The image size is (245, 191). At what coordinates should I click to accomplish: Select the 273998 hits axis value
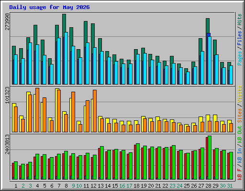7,21
